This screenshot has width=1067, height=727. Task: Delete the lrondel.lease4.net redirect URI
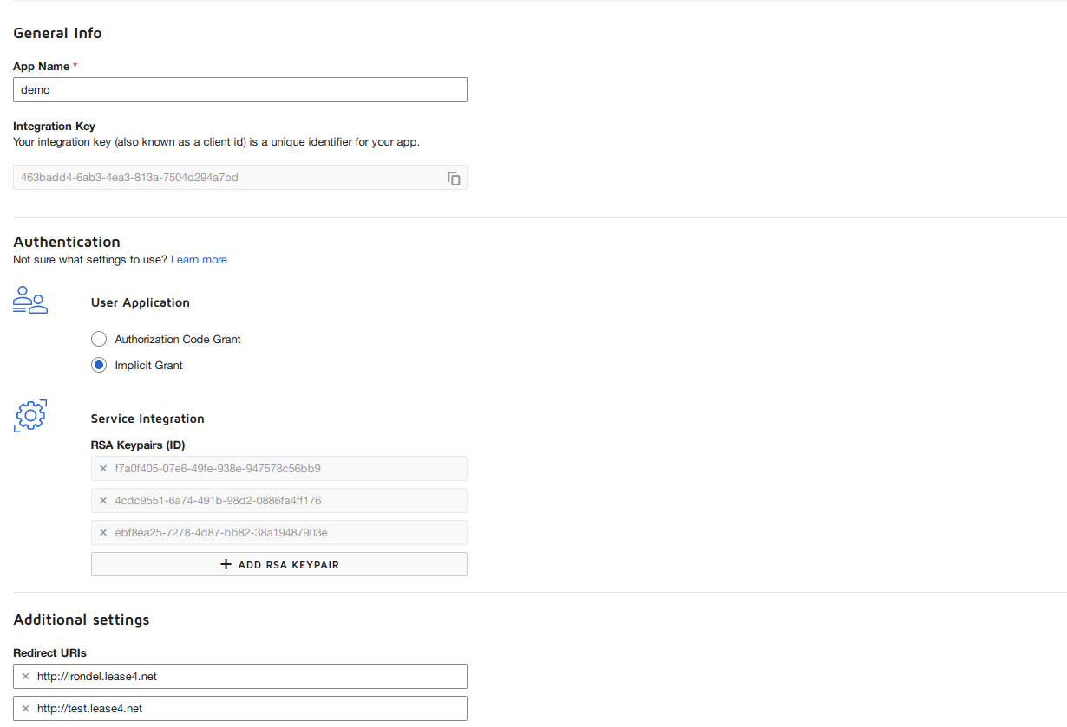pos(25,677)
